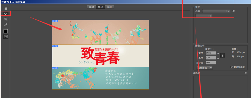Click the 宽度 width input field

[211, 53]
